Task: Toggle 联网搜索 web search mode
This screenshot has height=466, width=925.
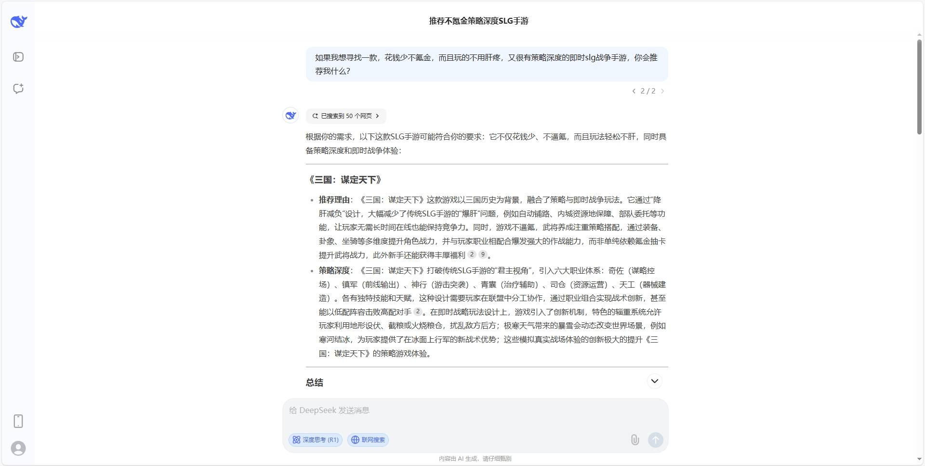Action: click(368, 439)
